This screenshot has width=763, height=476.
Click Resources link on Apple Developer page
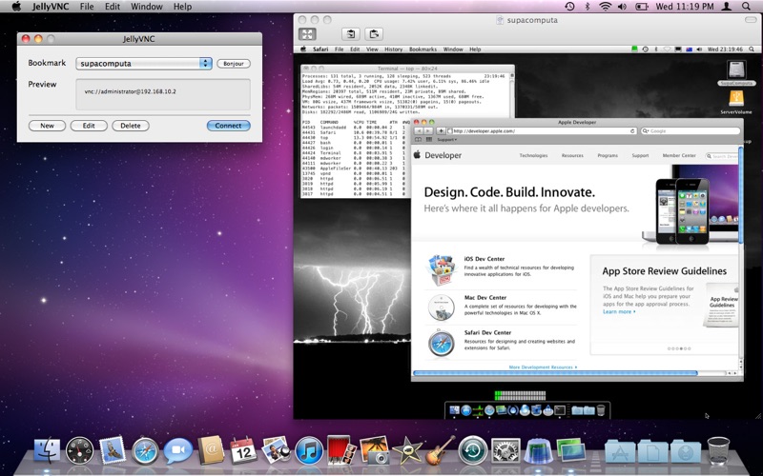tap(572, 155)
